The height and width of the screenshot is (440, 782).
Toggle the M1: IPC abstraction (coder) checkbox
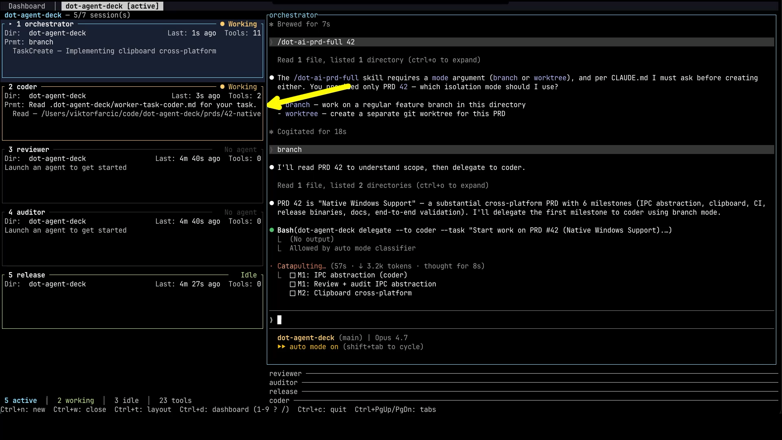[x=292, y=275]
